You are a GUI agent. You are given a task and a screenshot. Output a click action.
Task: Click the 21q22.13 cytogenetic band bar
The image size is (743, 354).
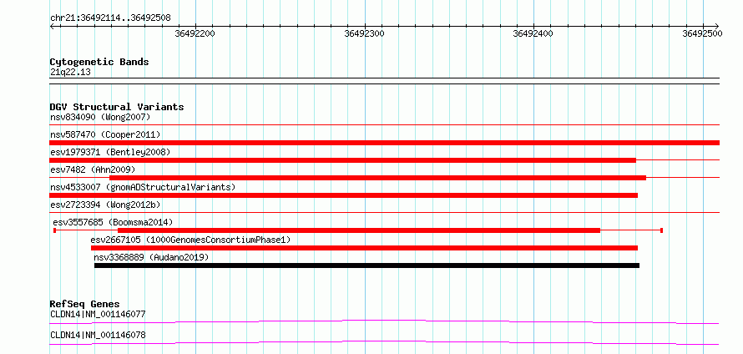tap(384, 81)
